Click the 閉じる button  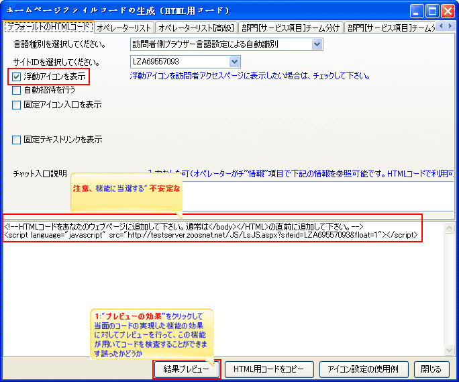(431, 369)
